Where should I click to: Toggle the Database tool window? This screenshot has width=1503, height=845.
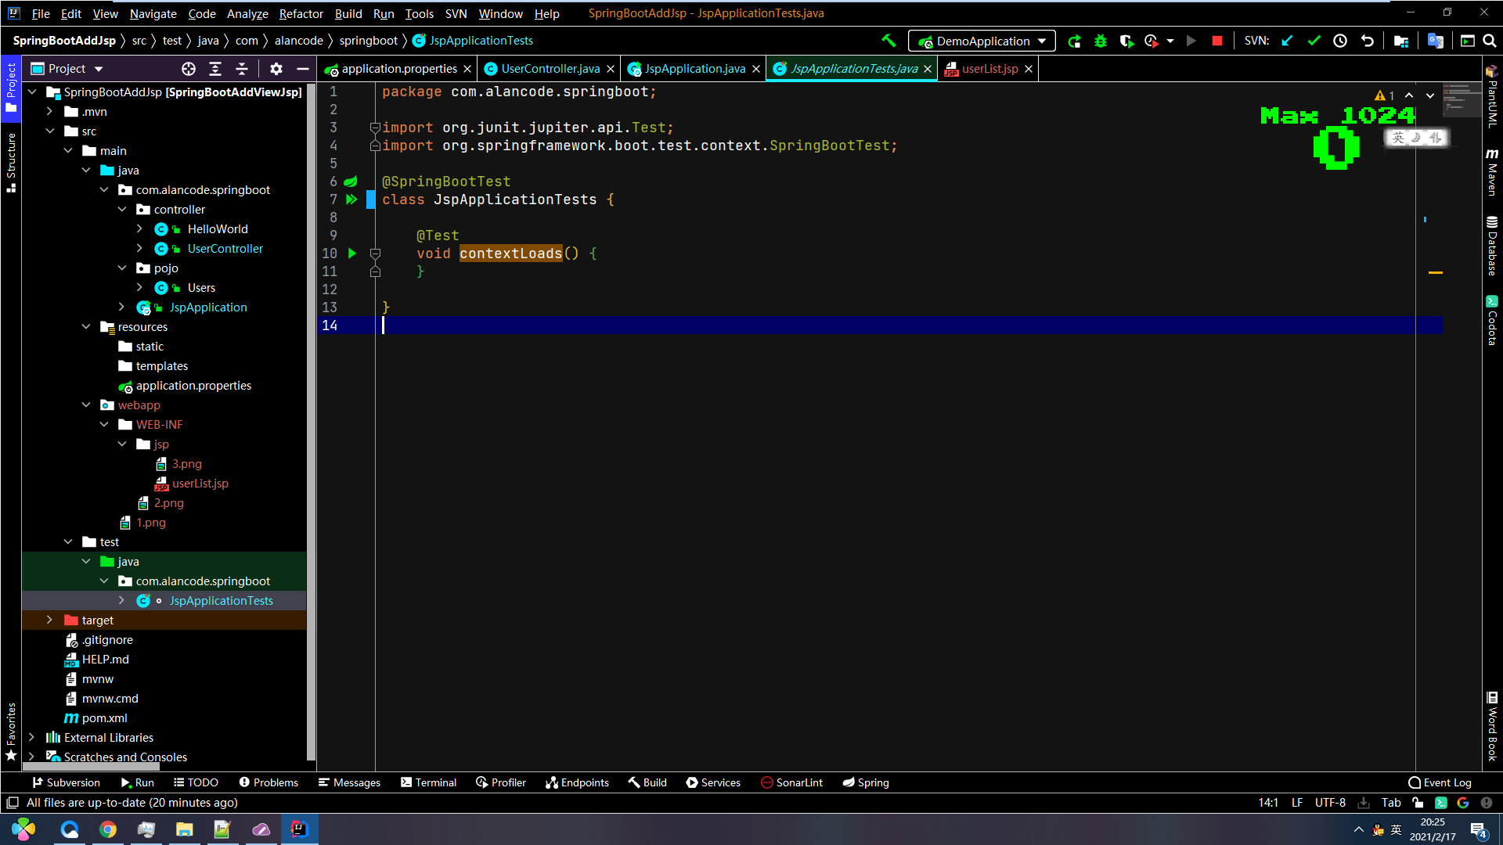point(1492,246)
